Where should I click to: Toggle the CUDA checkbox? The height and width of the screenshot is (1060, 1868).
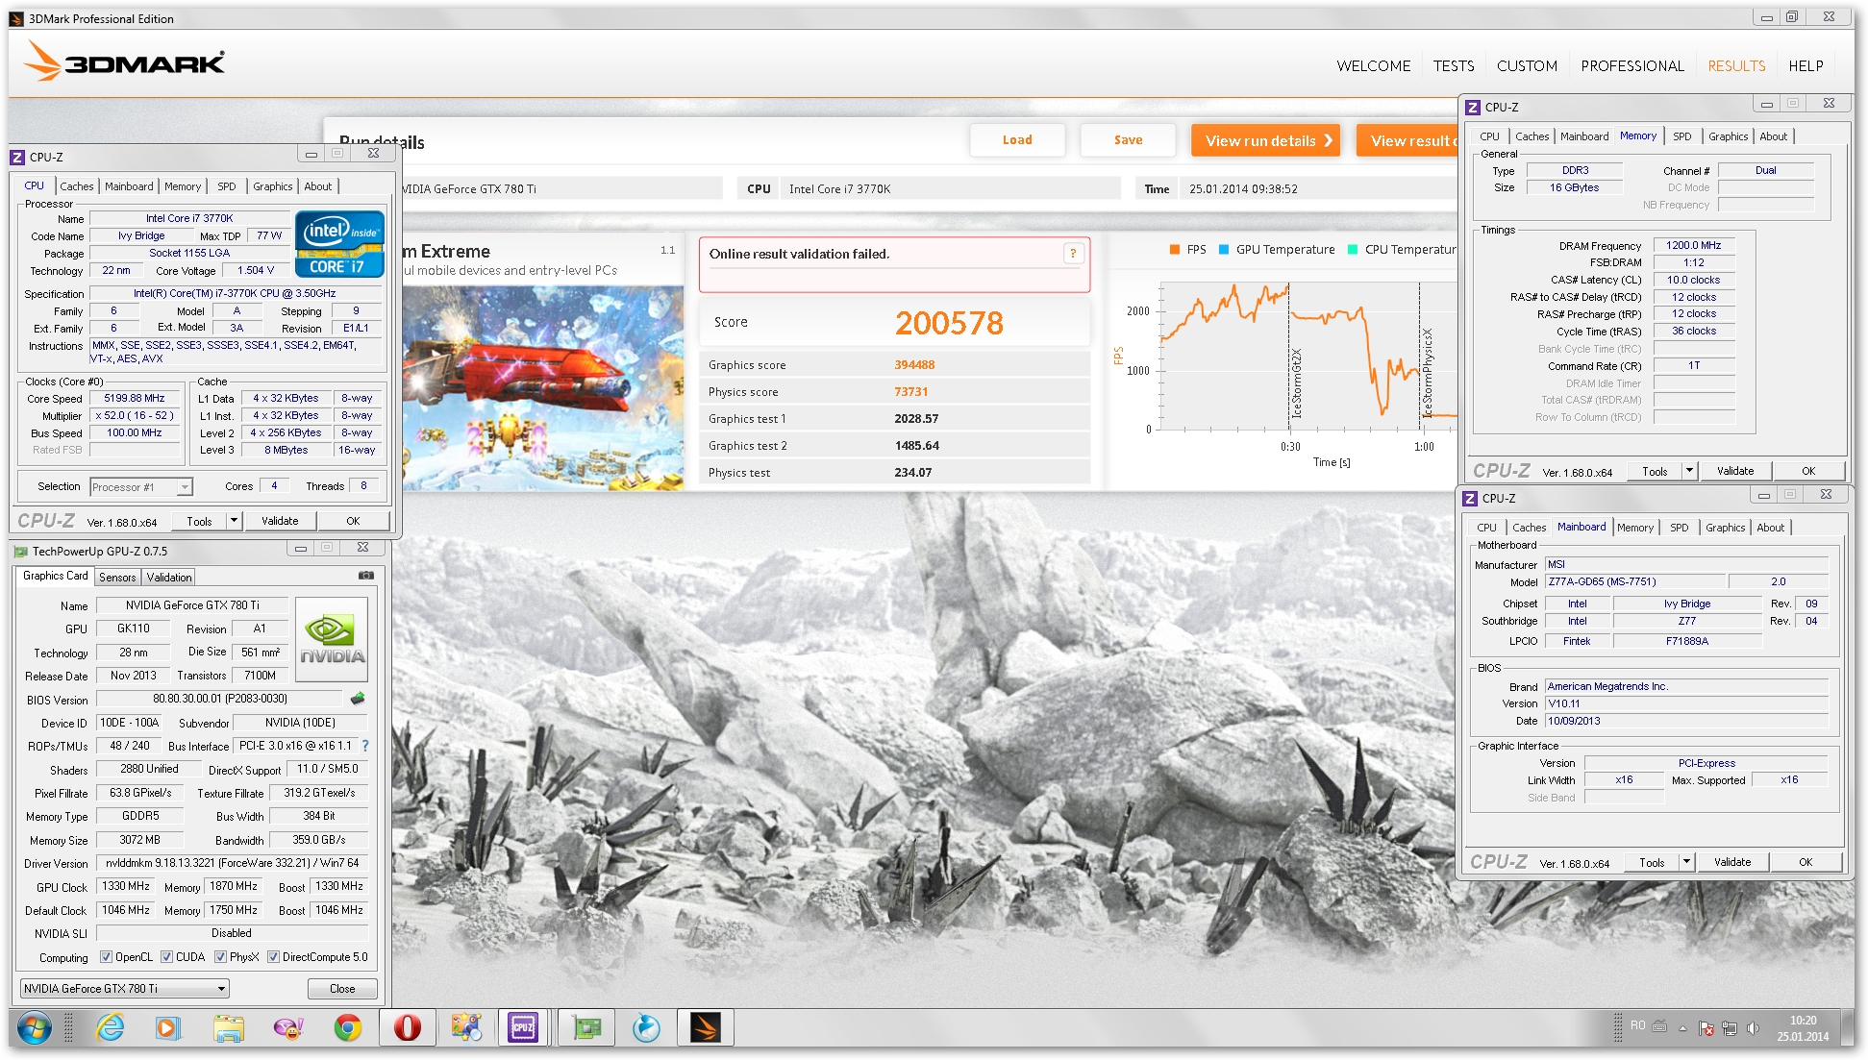tap(166, 957)
